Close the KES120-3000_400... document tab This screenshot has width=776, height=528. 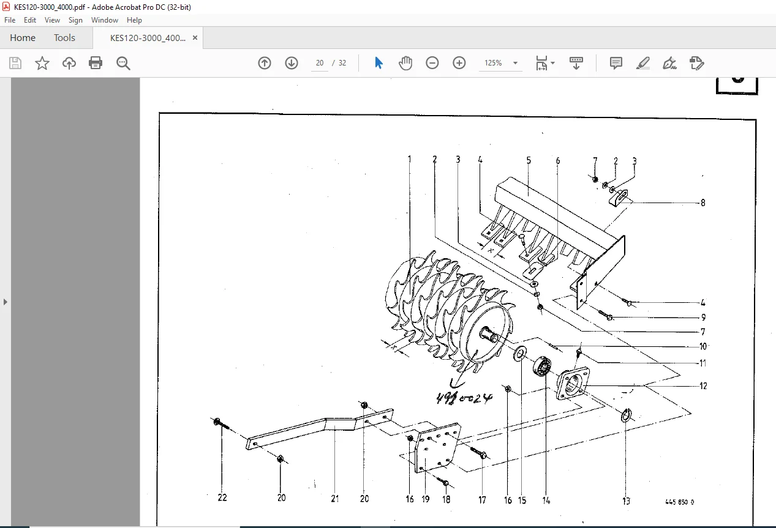point(195,38)
